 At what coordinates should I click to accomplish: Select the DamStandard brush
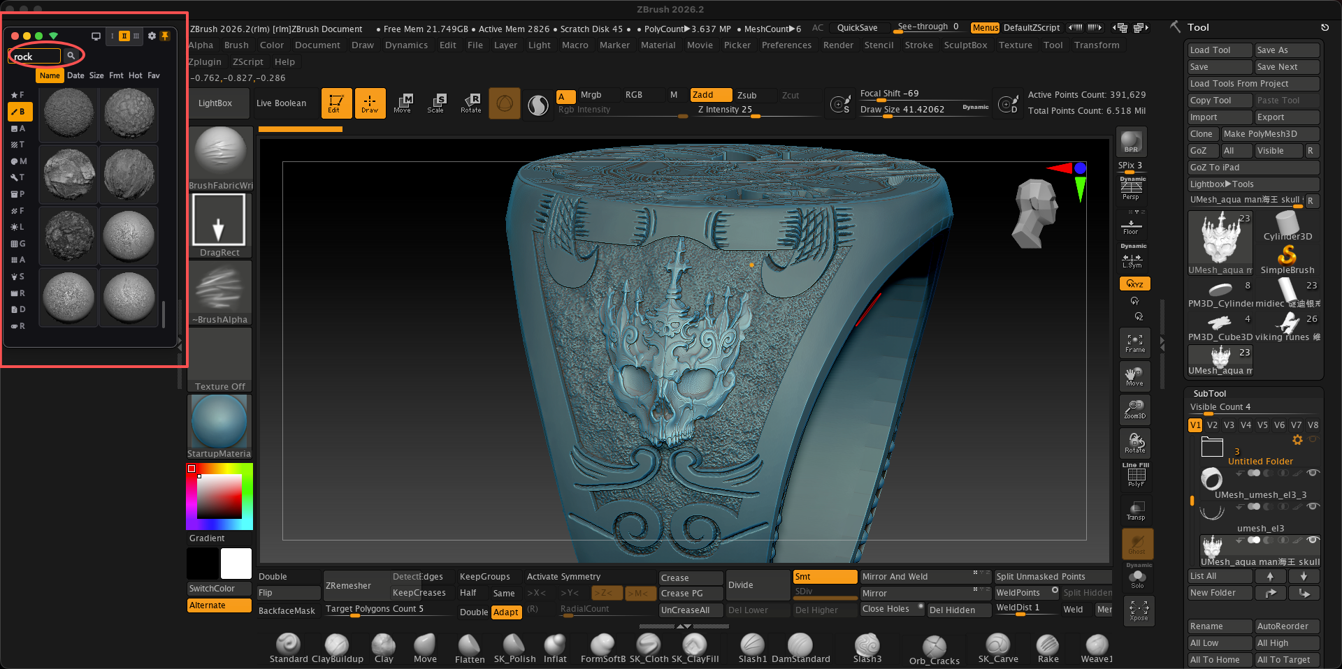coord(800,648)
